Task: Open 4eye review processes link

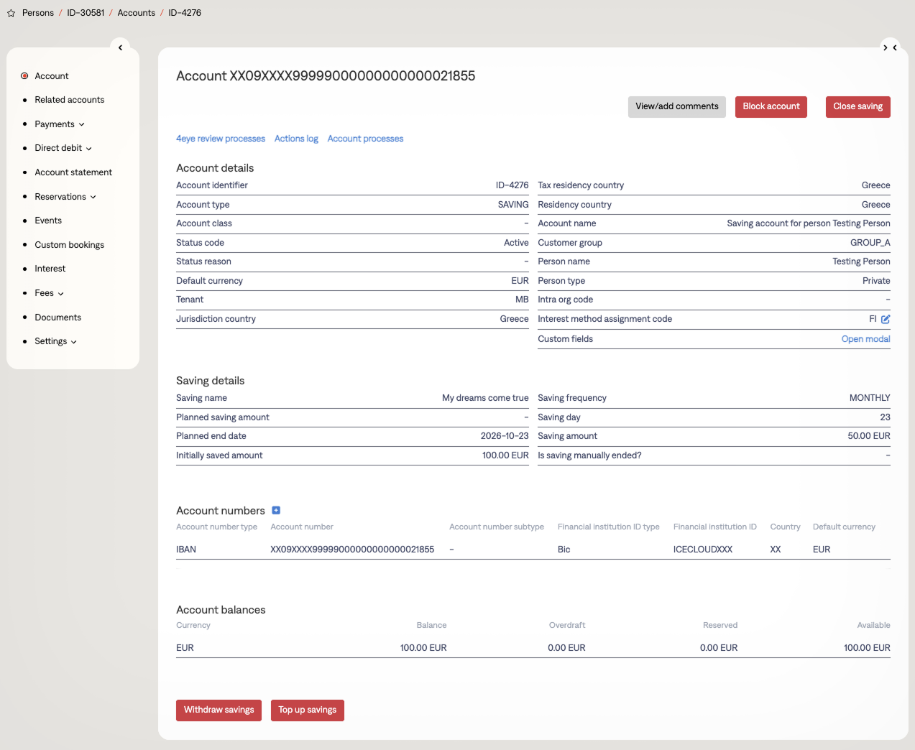Action: click(221, 139)
